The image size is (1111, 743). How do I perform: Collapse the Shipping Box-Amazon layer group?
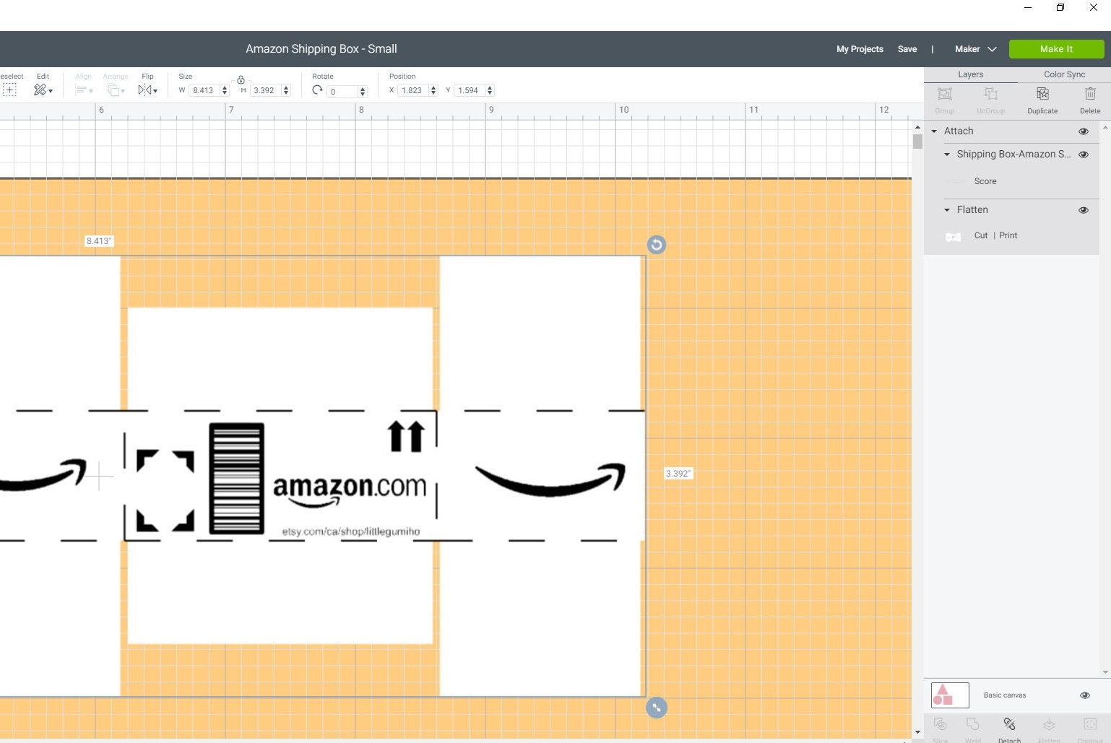pos(947,155)
